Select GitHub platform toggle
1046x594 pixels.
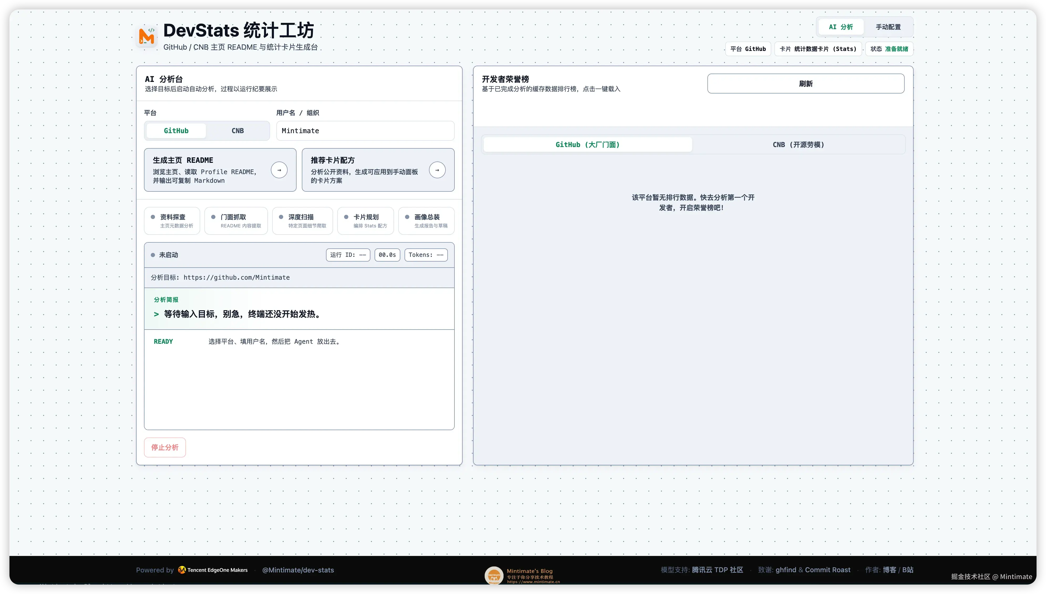[x=176, y=131]
